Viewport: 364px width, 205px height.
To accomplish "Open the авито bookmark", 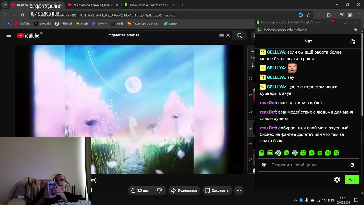I will [170, 24].
